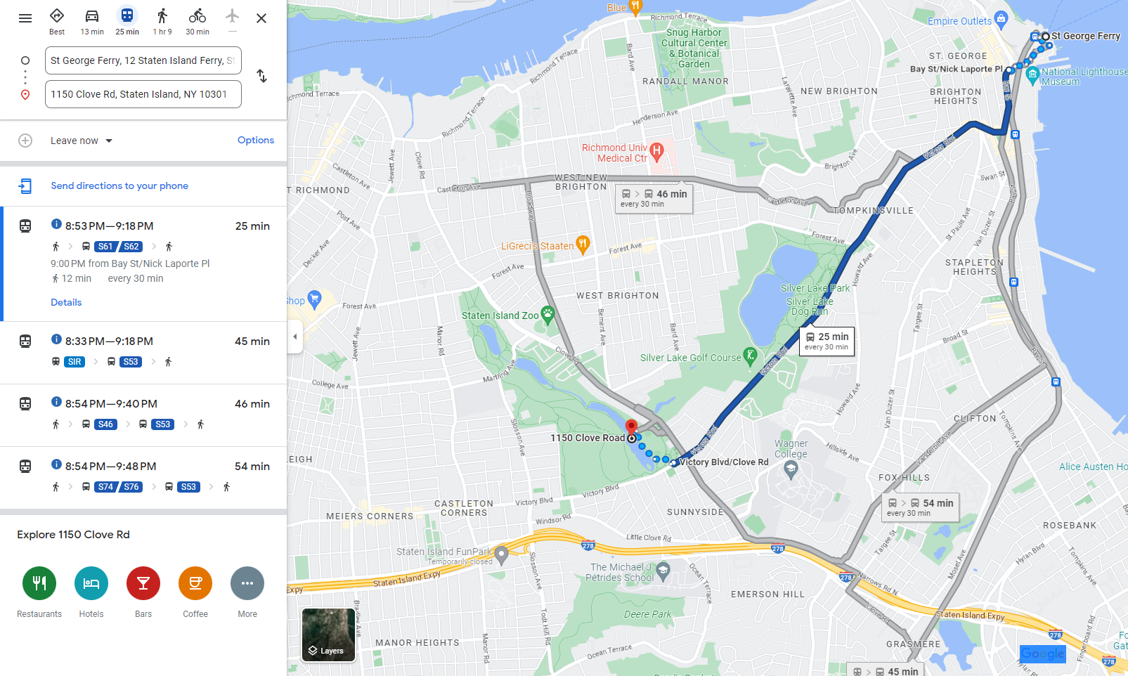Collapse the side panel arrow
Screen dimensions: 1128x676
point(295,337)
